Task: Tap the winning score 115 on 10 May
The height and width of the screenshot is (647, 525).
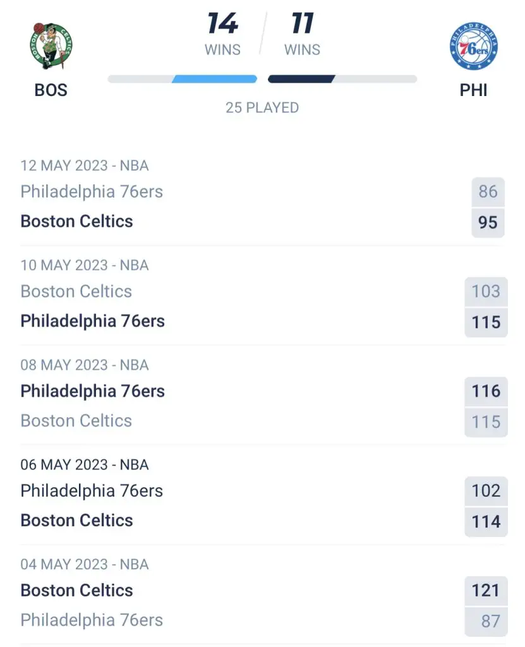Action: 486,322
